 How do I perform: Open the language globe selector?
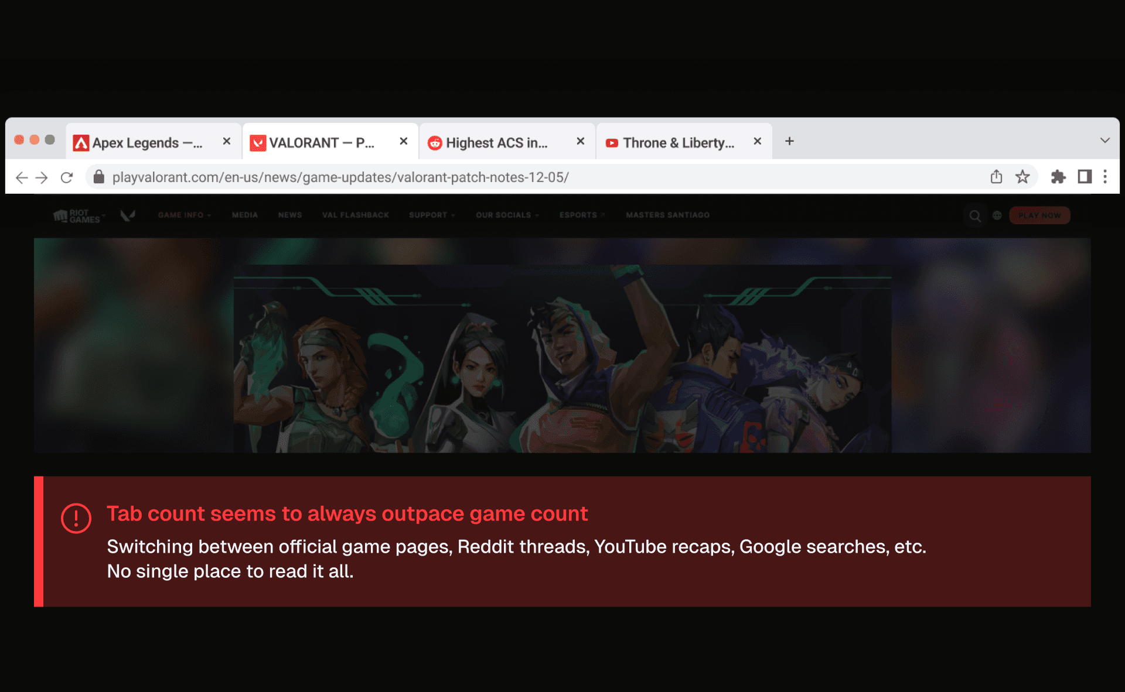pyautogui.click(x=997, y=215)
